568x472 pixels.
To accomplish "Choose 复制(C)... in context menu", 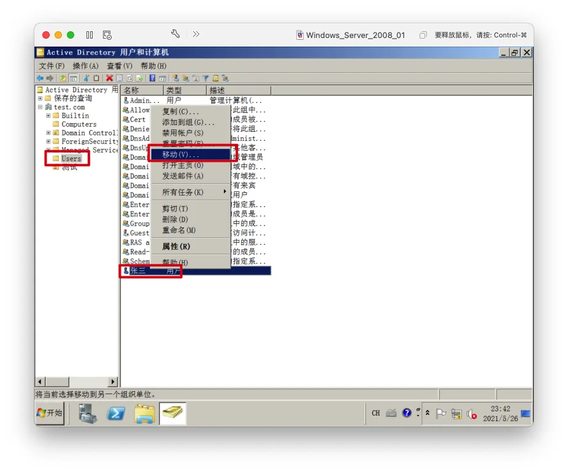I will click(x=191, y=111).
